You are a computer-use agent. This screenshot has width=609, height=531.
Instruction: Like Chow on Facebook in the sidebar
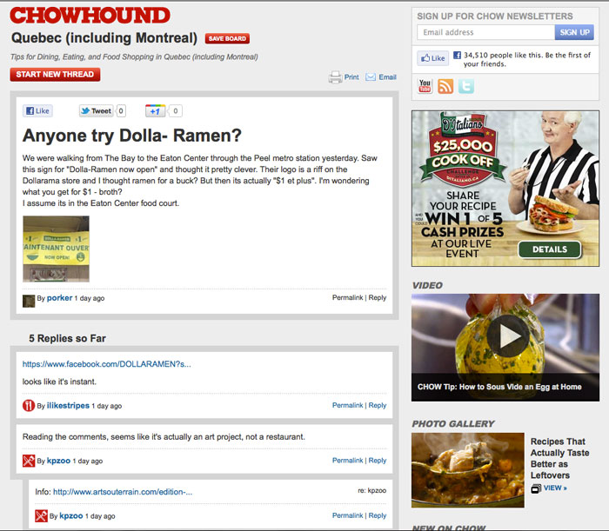click(433, 58)
